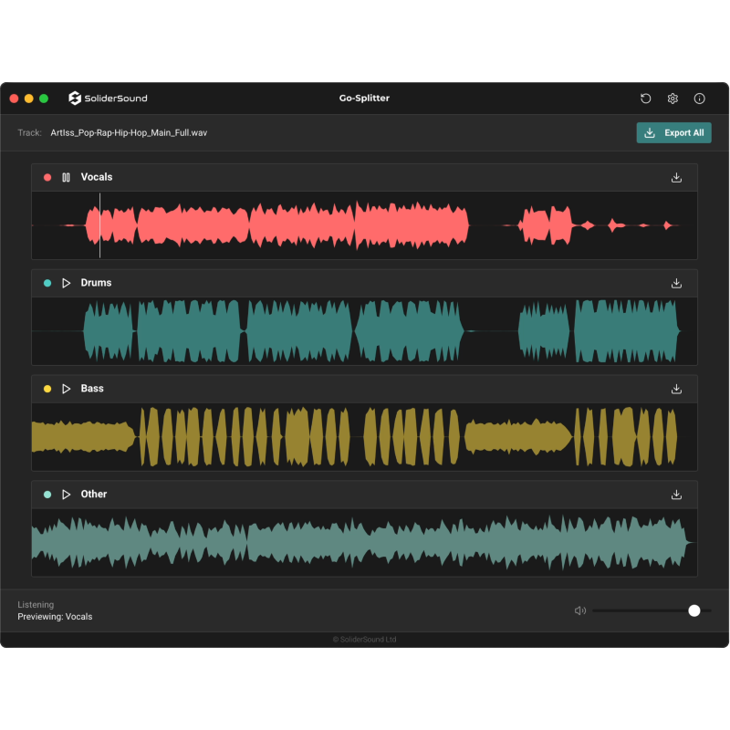This screenshot has height=730, width=730.
Task: Mute audio using the speaker icon
Action: 580,610
